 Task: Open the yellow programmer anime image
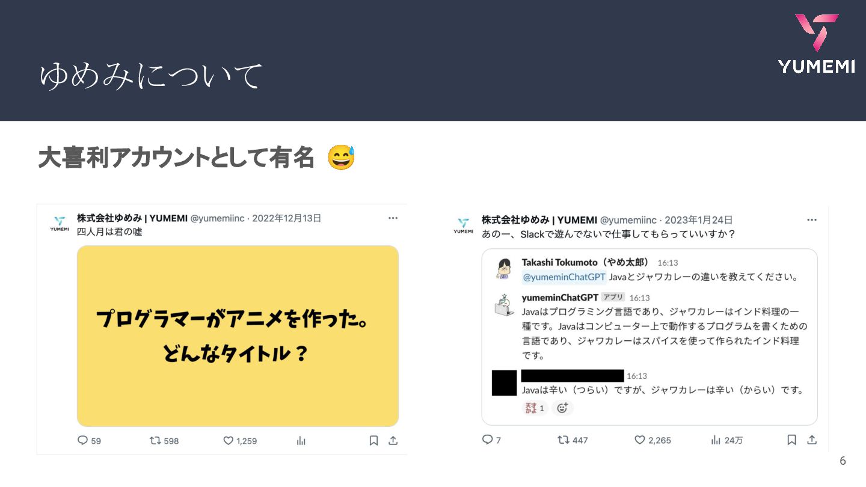238,336
